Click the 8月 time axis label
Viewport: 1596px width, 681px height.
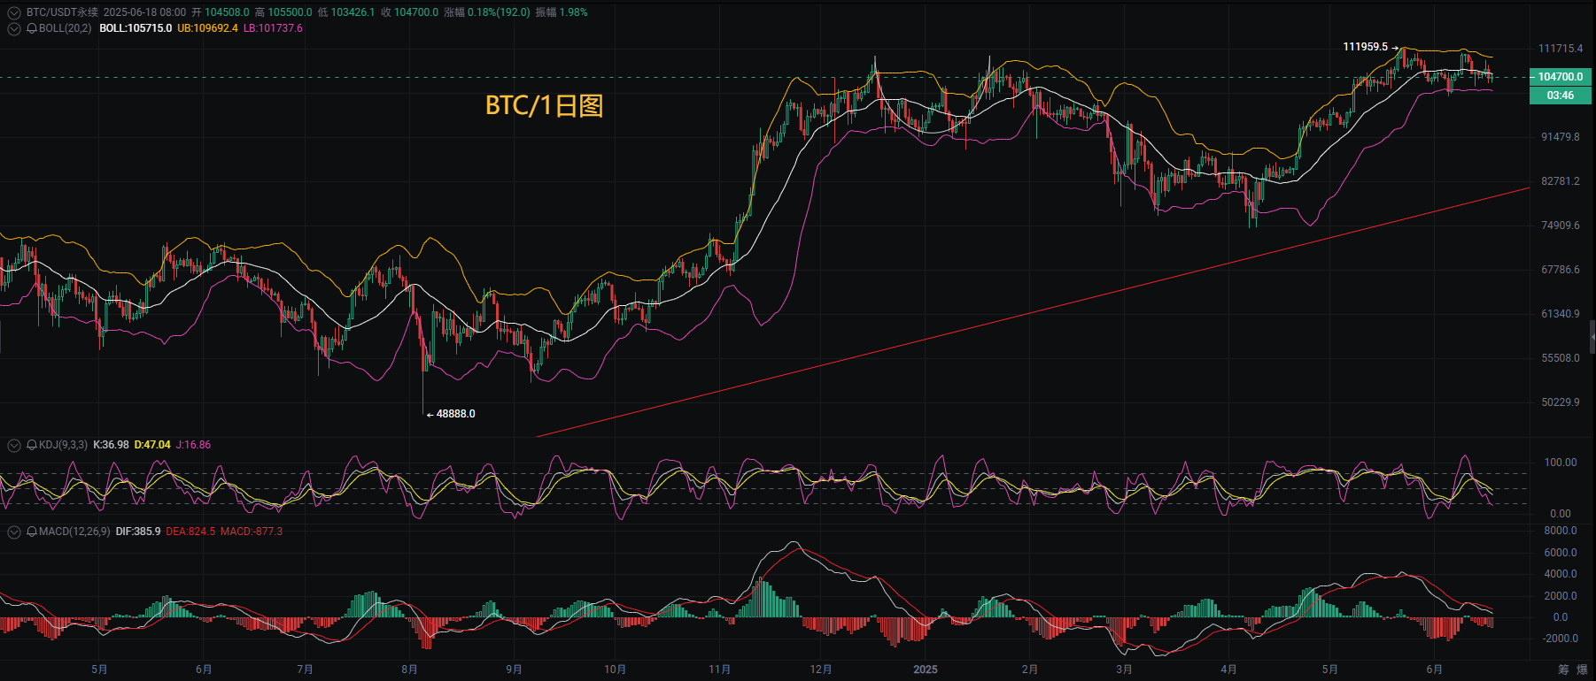coord(409,670)
